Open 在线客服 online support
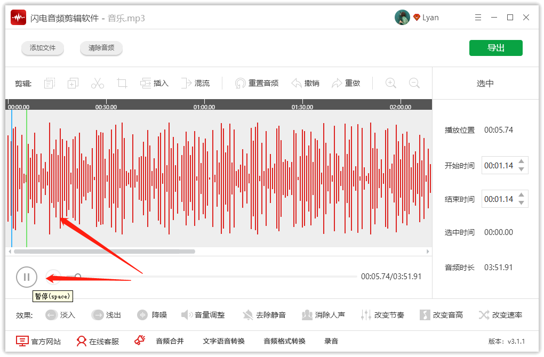544x357 pixels. coord(98,341)
